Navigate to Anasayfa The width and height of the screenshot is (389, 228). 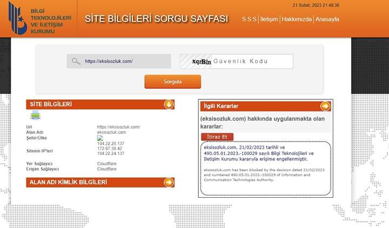(x=327, y=19)
